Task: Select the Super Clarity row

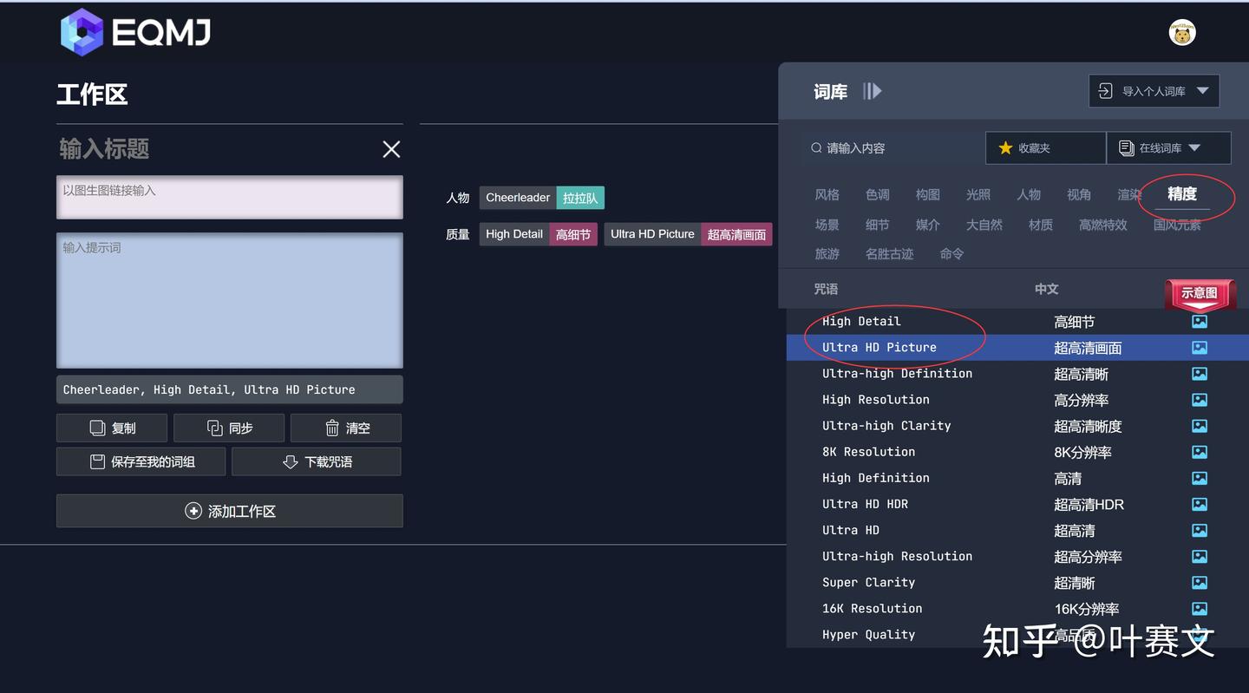Action: pyautogui.click(x=1017, y=582)
